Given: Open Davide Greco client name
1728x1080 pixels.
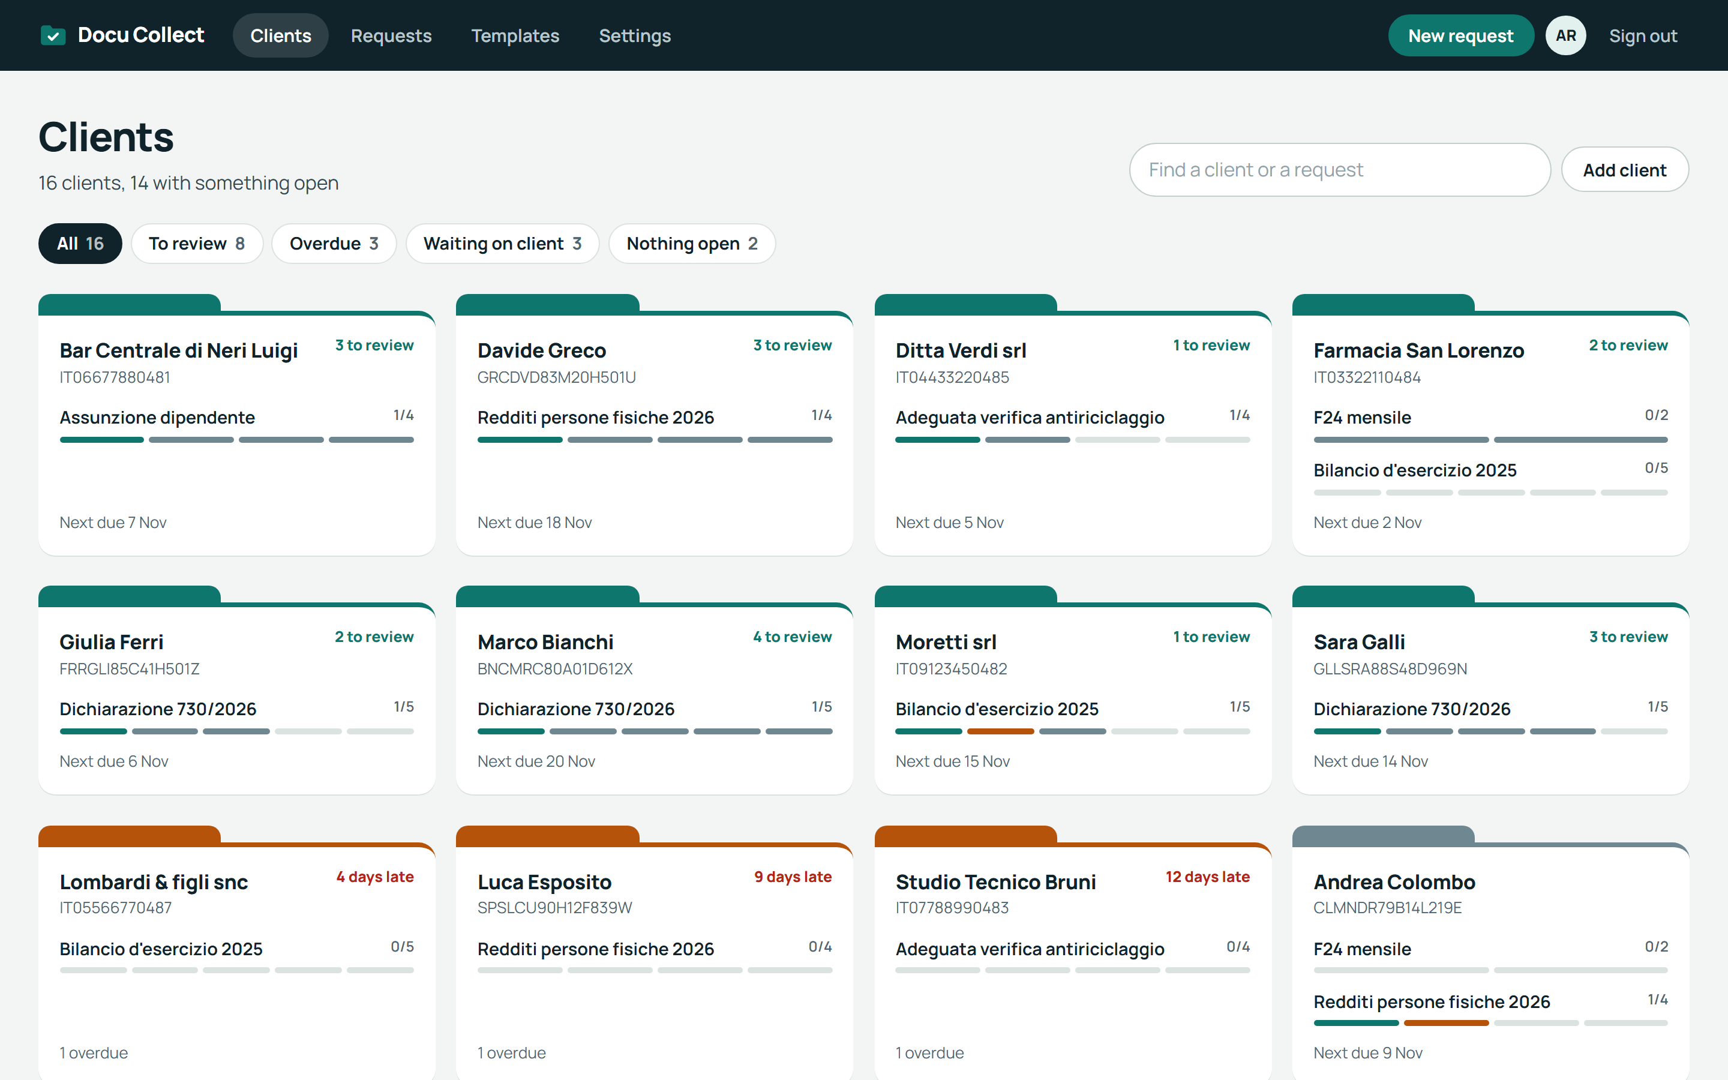Looking at the screenshot, I should (x=541, y=350).
